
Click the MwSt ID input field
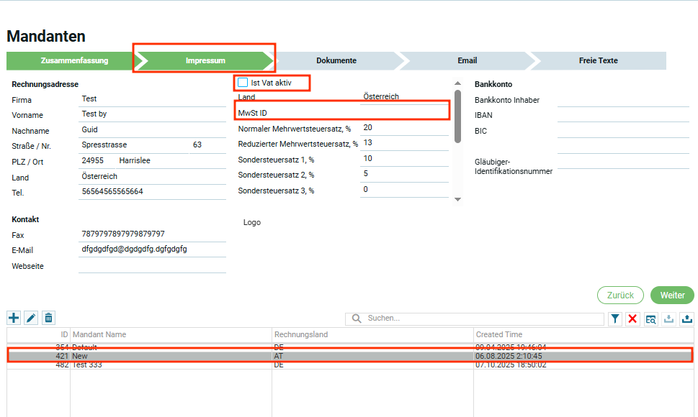[403, 113]
